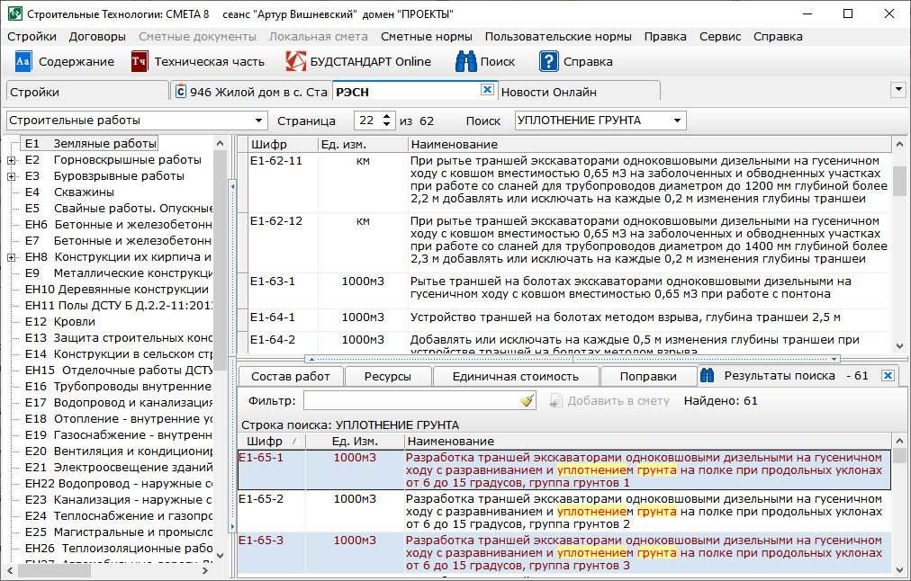This screenshot has height=581, width=911.
Task: Click the Фильтр input field
Action: point(412,400)
